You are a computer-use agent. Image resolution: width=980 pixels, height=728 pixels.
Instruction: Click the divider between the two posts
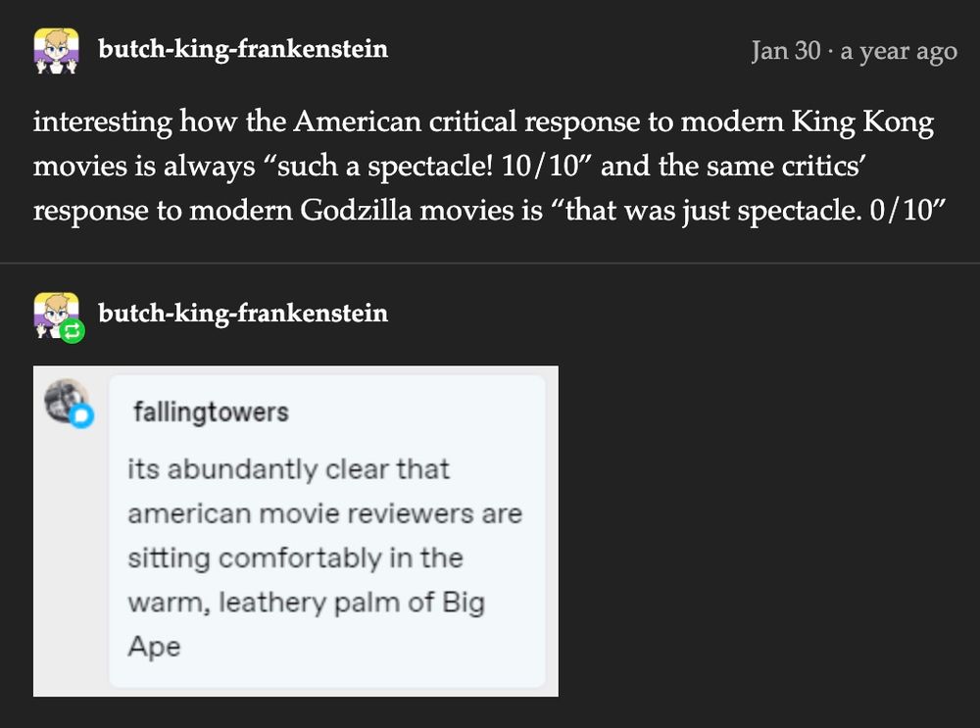point(490,264)
